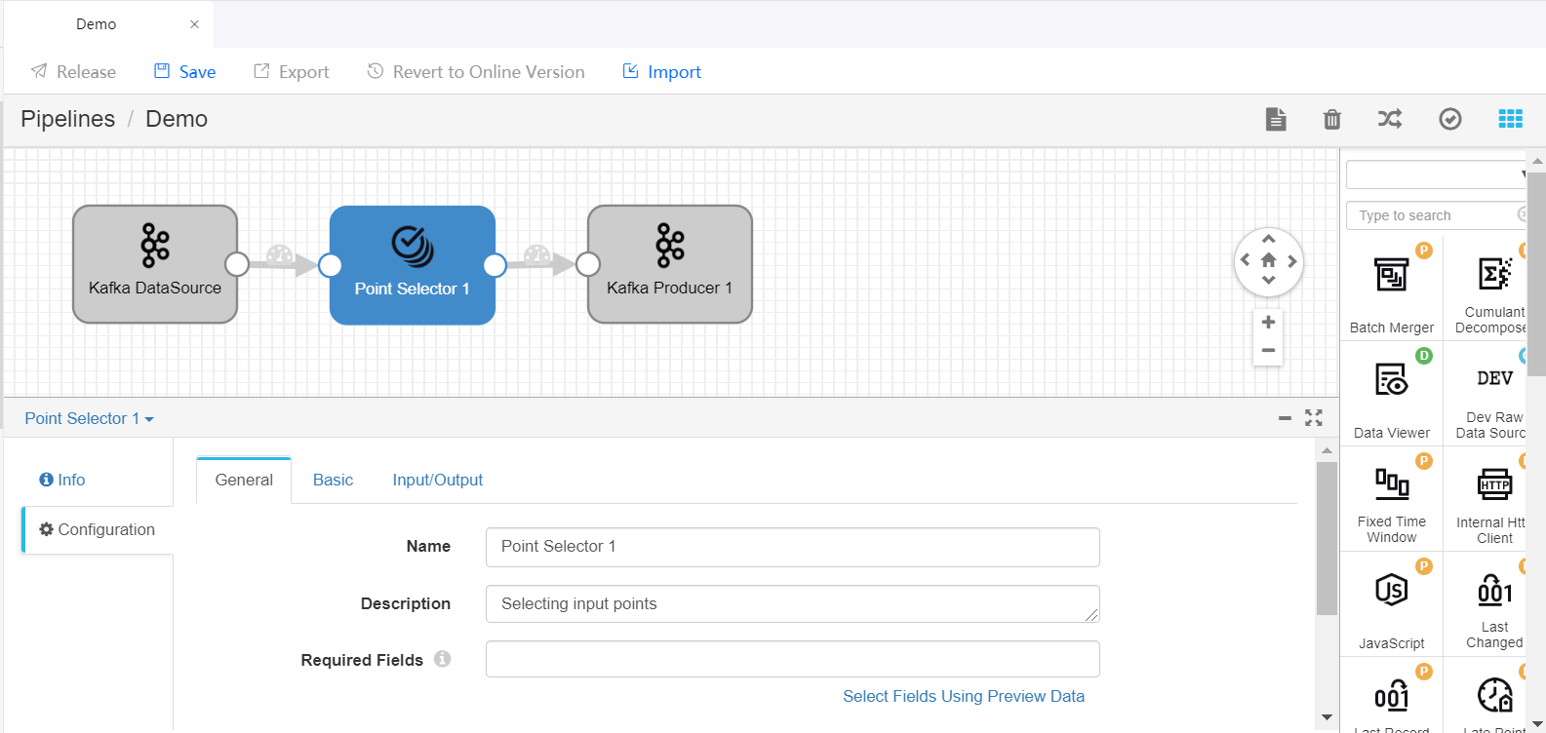Select the Data Viewer operator
Screen dimensions: 1546x733
[x=1391, y=394]
